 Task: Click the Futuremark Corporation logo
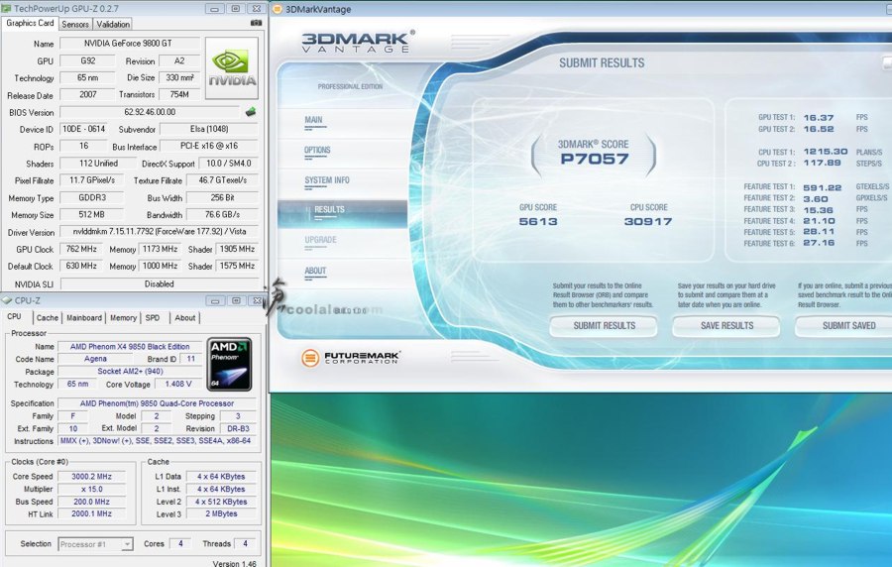tap(351, 358)
